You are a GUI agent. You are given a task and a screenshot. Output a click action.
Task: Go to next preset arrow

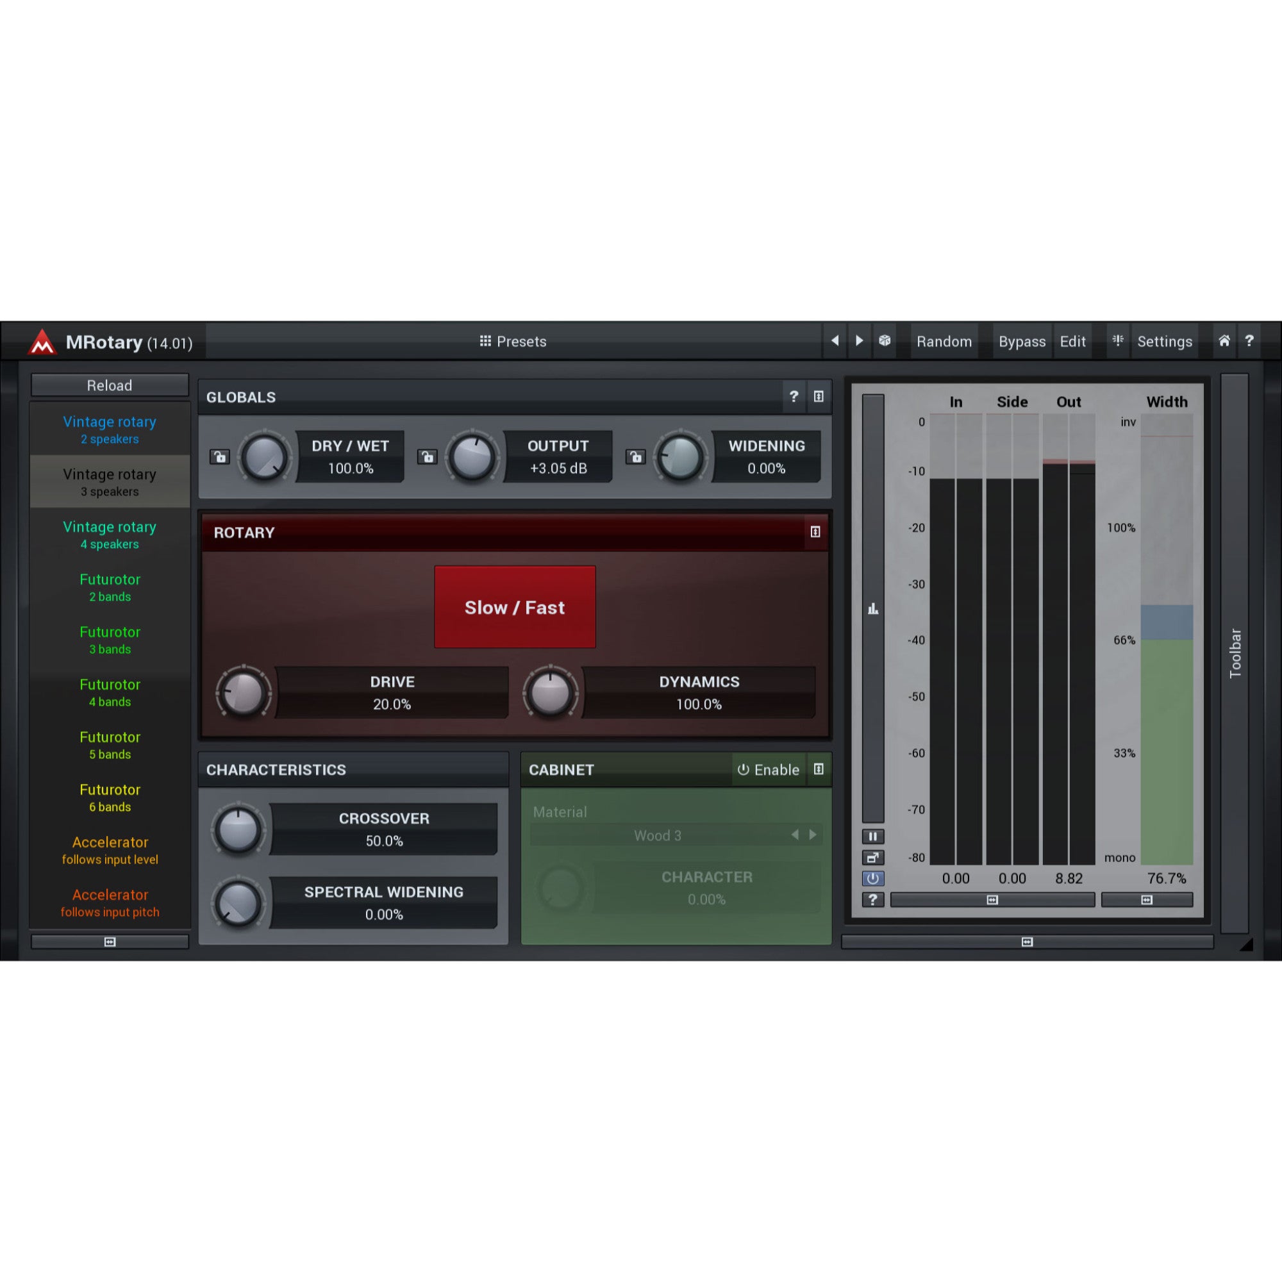(x=860, y=341)
